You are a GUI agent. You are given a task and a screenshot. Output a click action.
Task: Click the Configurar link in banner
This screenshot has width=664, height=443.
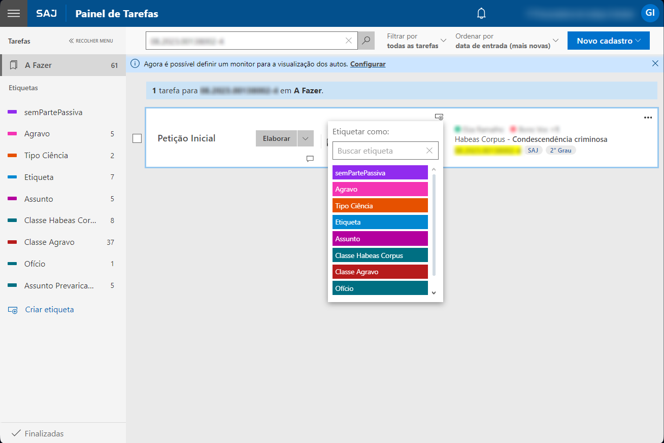tap(368, 64)
